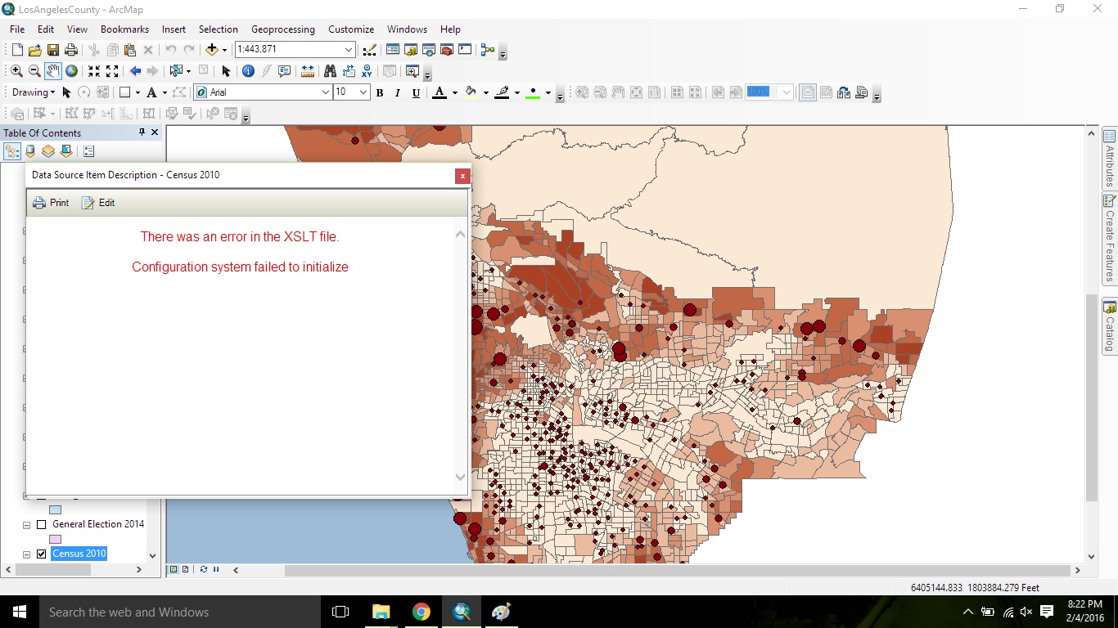Screen dimensions: 1118x628
Task: Collapse the Census 2010 layer legend
Action: tap(27, 554)
